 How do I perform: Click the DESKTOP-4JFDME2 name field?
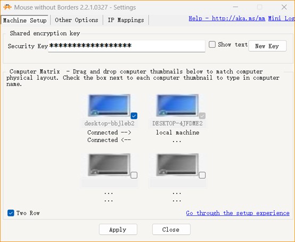pyautogui.click(x=177, y=123)
